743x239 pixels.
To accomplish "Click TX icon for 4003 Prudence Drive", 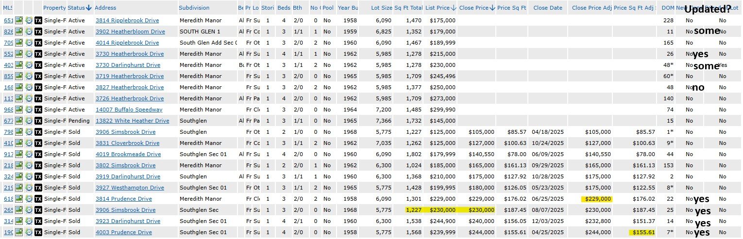I will coord(38,232).
